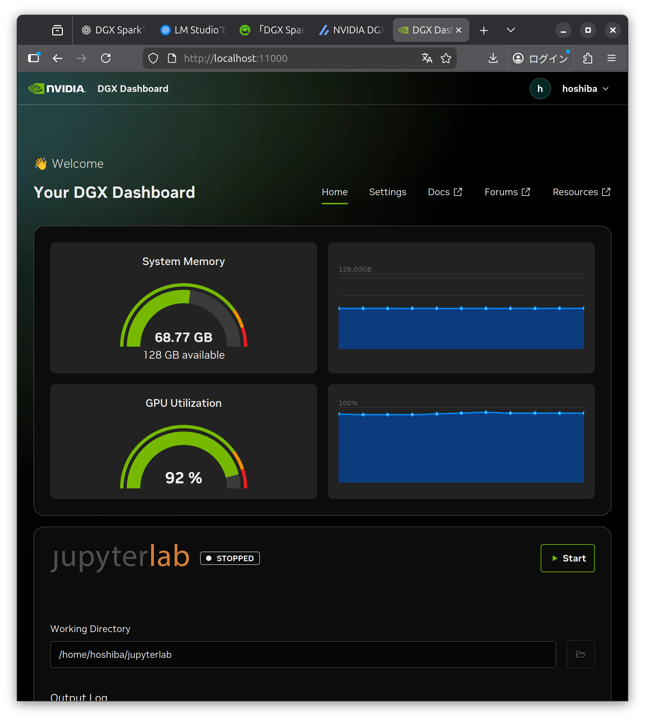Click the GPU Utilization gauge
645x720 pixels.
pos(184,456)
